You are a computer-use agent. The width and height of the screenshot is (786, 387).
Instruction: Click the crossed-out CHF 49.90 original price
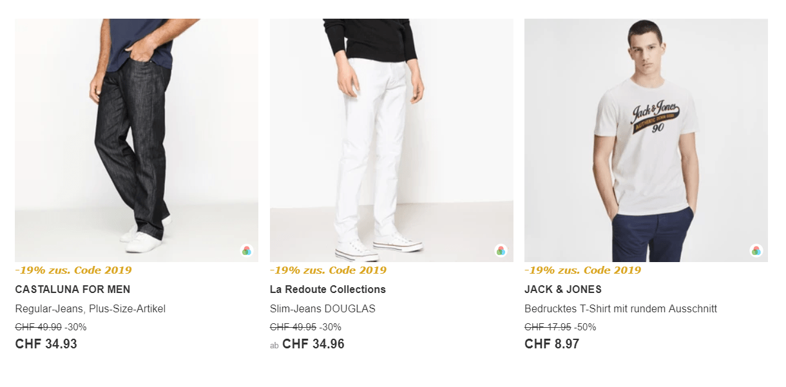(38, 327)
